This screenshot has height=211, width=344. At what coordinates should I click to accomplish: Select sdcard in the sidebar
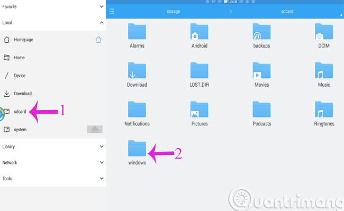pyautogui.click(x=53, y=112)
